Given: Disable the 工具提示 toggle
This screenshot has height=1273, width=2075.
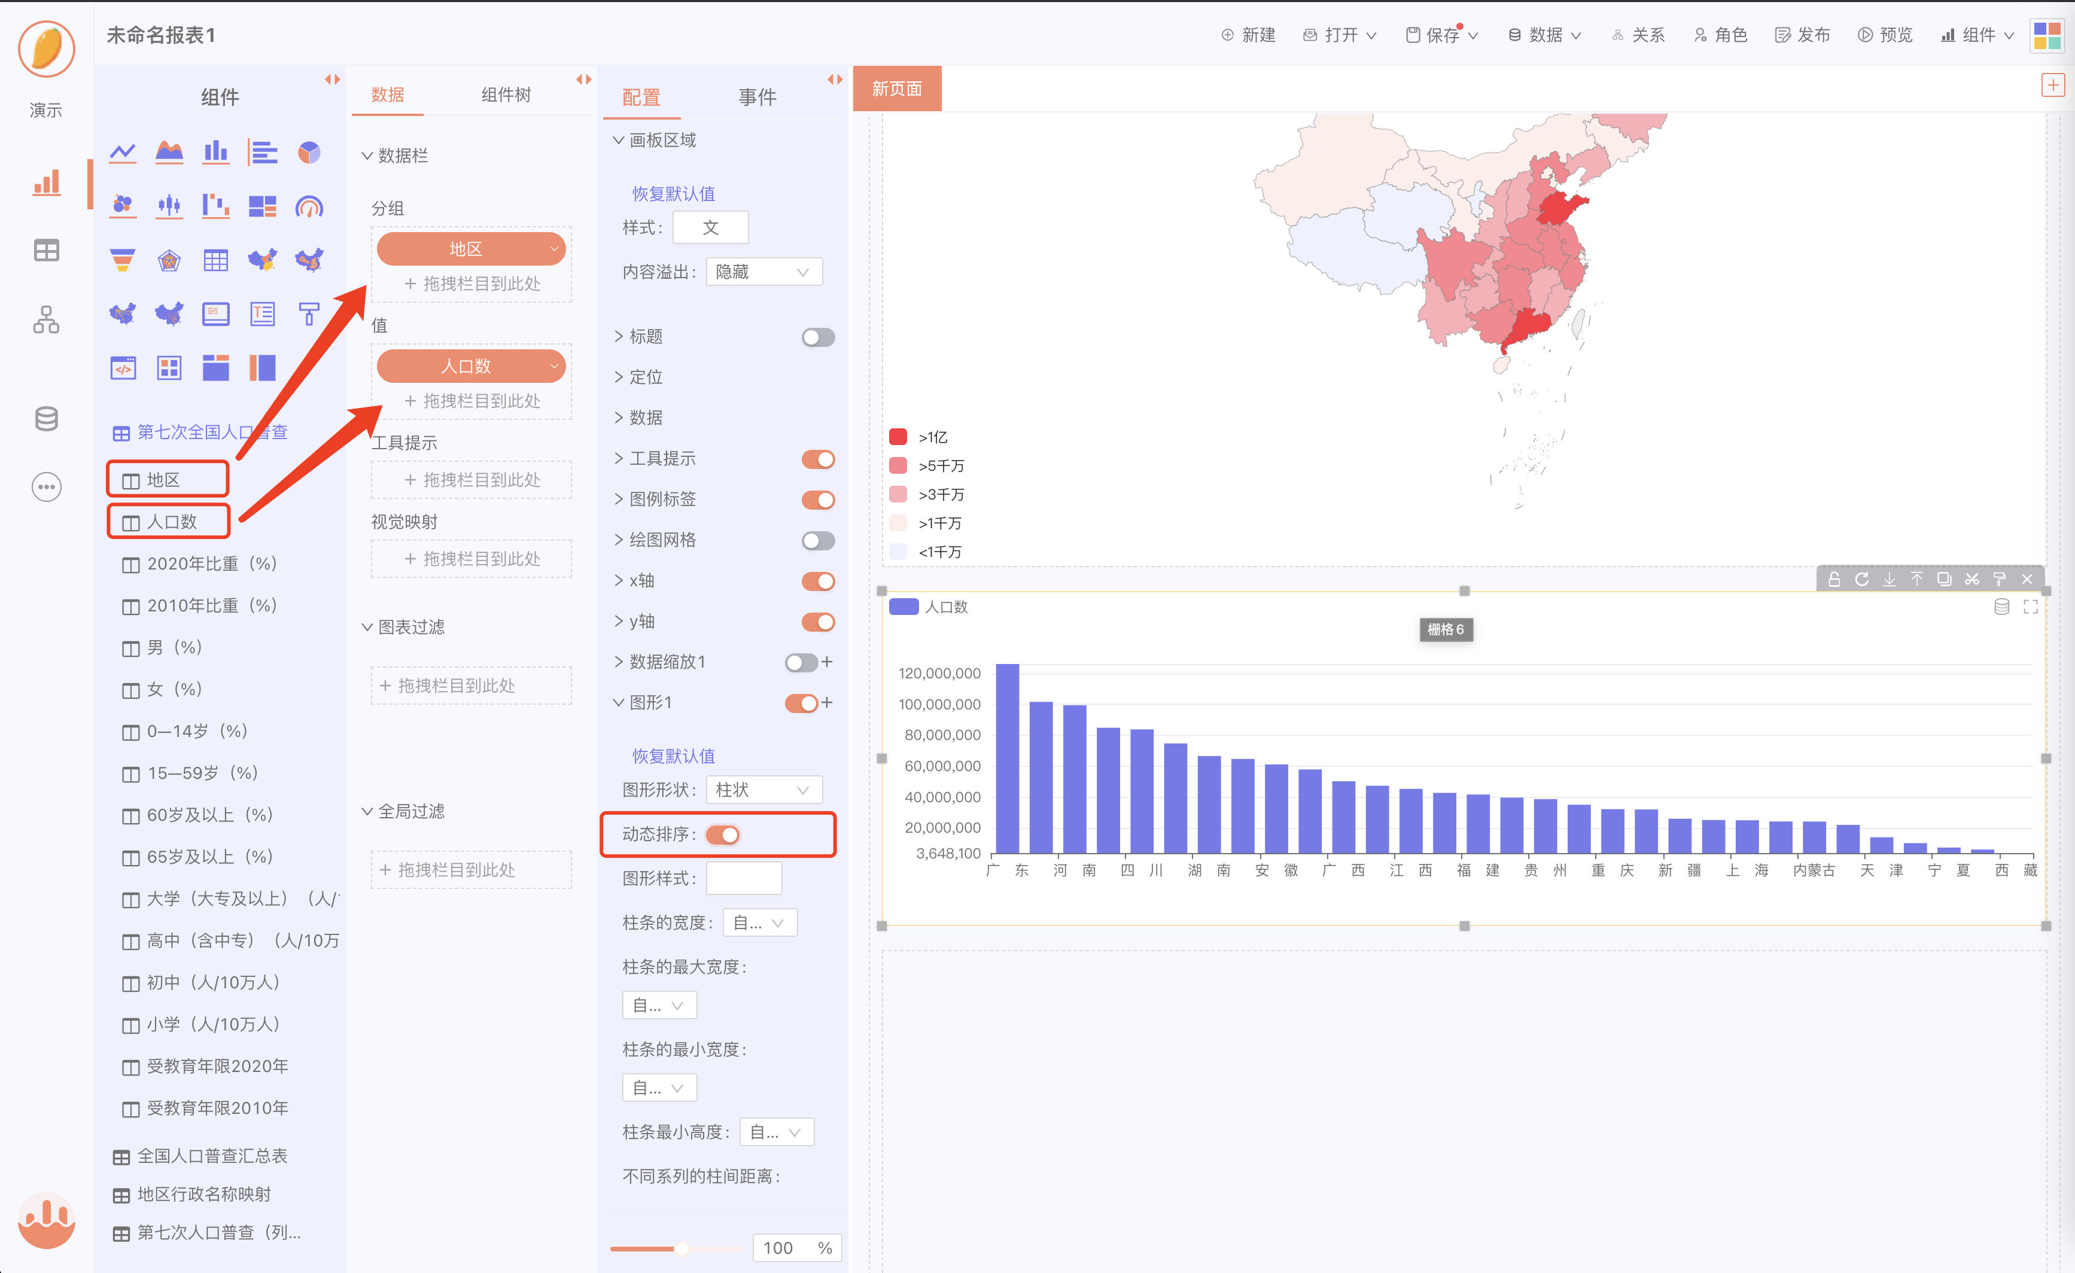Looking at the screenshot, I should point(818,459).
